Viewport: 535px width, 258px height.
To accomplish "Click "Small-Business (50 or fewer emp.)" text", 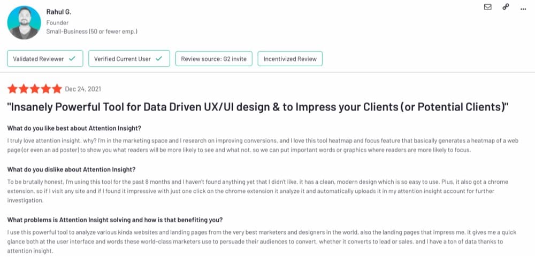I will 92,32.
